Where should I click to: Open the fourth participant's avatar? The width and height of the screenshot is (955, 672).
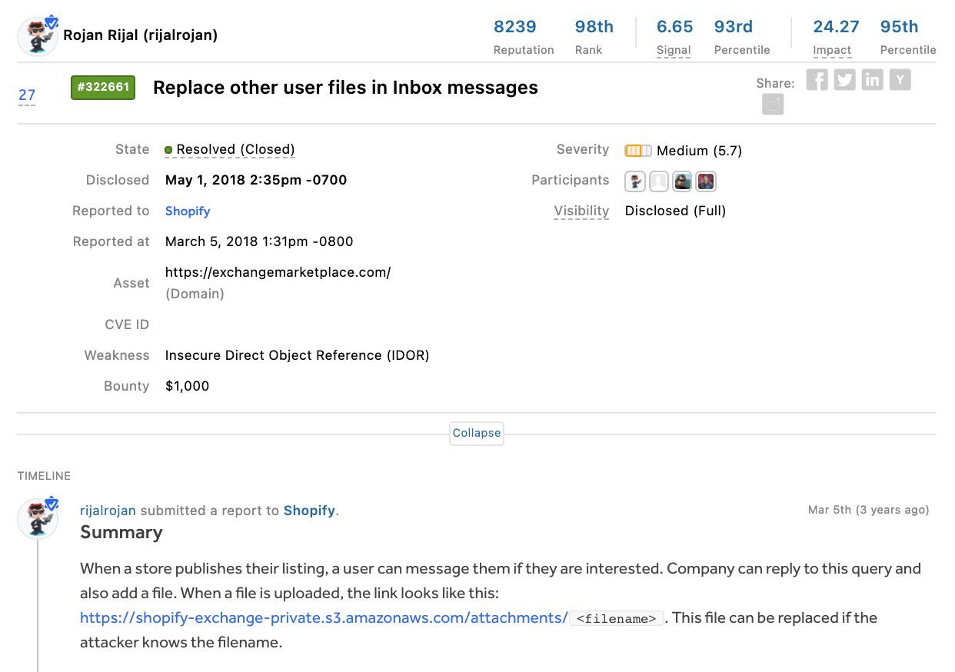click(x=706, y=181)
